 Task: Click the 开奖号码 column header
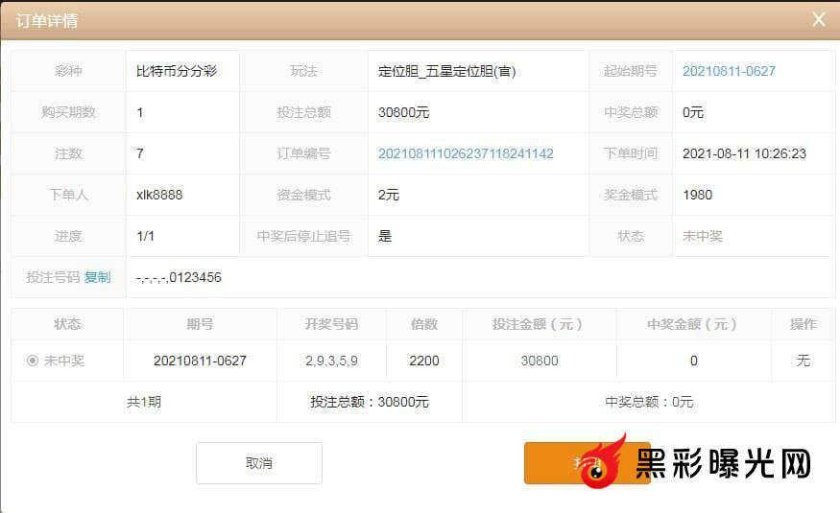[331, 324]
